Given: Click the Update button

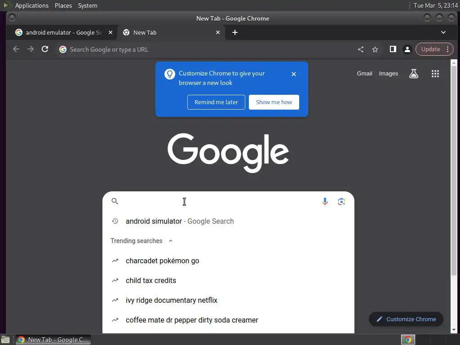Looking at the screenshot, I should click(430, 49).
